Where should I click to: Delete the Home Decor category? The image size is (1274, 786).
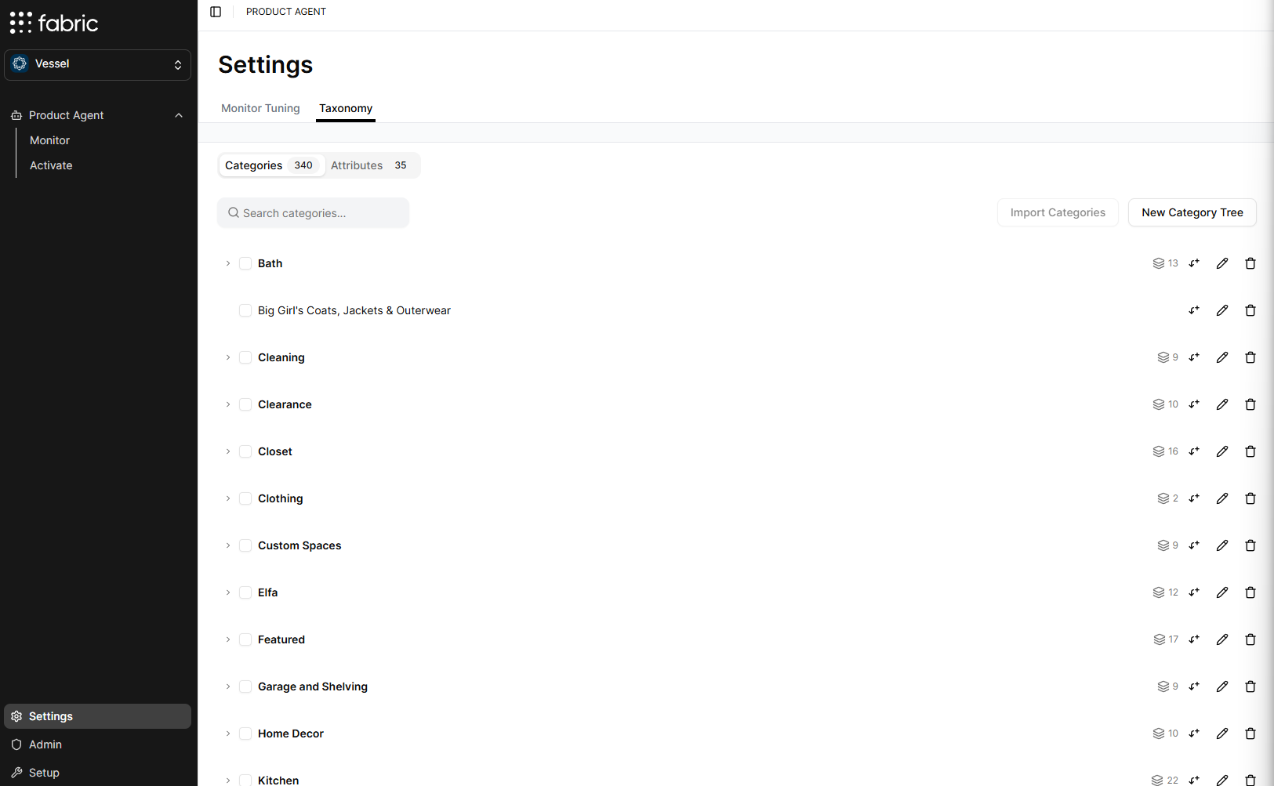coord(1250,733)
